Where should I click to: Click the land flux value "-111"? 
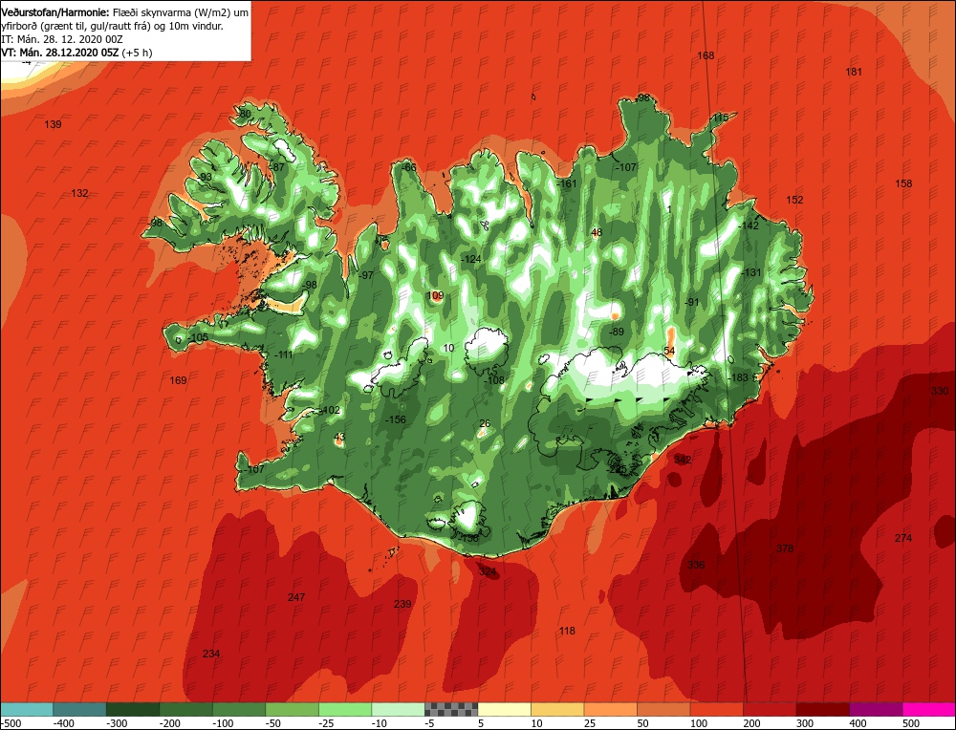tap(283, 354)
